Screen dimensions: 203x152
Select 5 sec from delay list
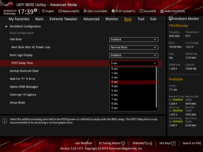pyautogui.click(x=133, y=91)
